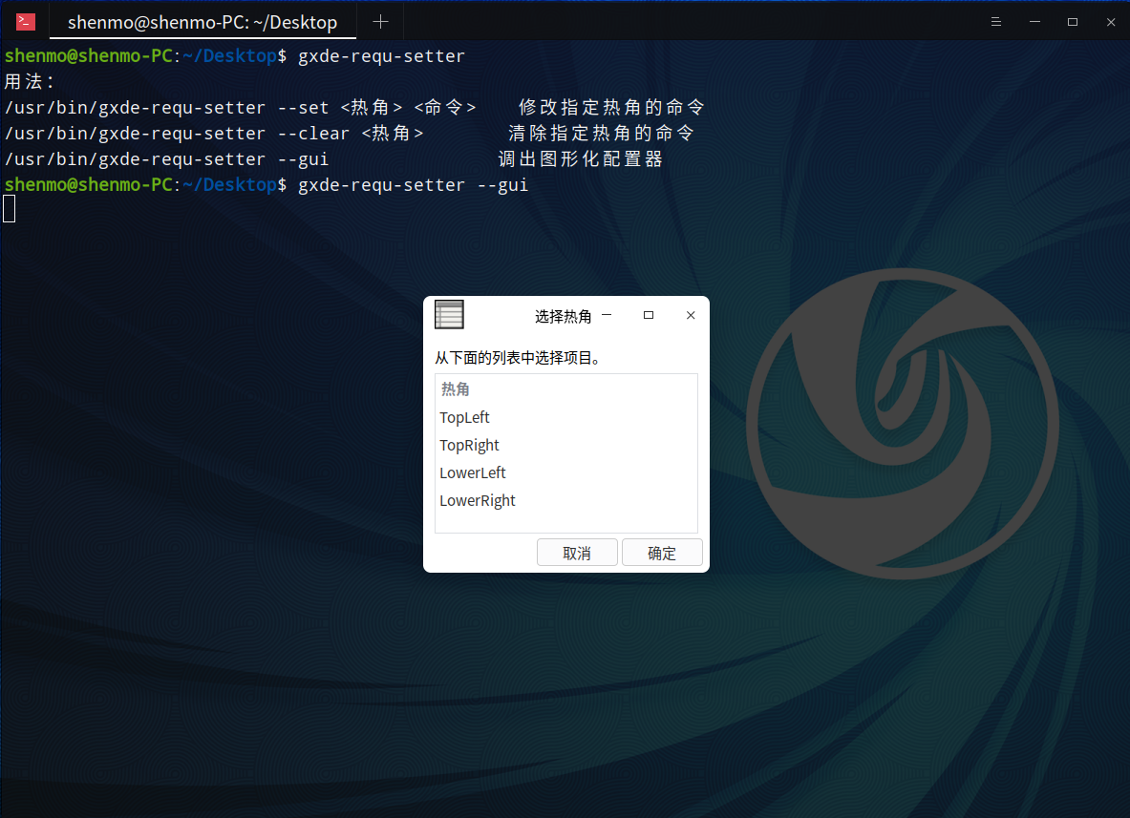1130x818 pixels.
Task: Maximize the terminal window
Action: (1073, 22)
